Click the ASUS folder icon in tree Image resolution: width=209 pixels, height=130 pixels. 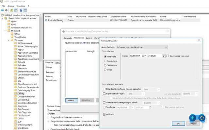coord(9,24)
